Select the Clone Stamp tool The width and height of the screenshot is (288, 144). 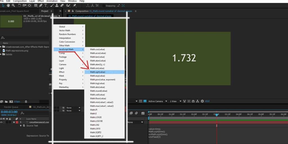click(x=57, y=5)
